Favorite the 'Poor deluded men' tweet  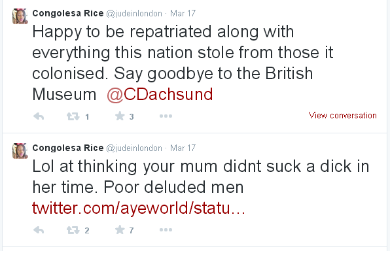point(120,230)
